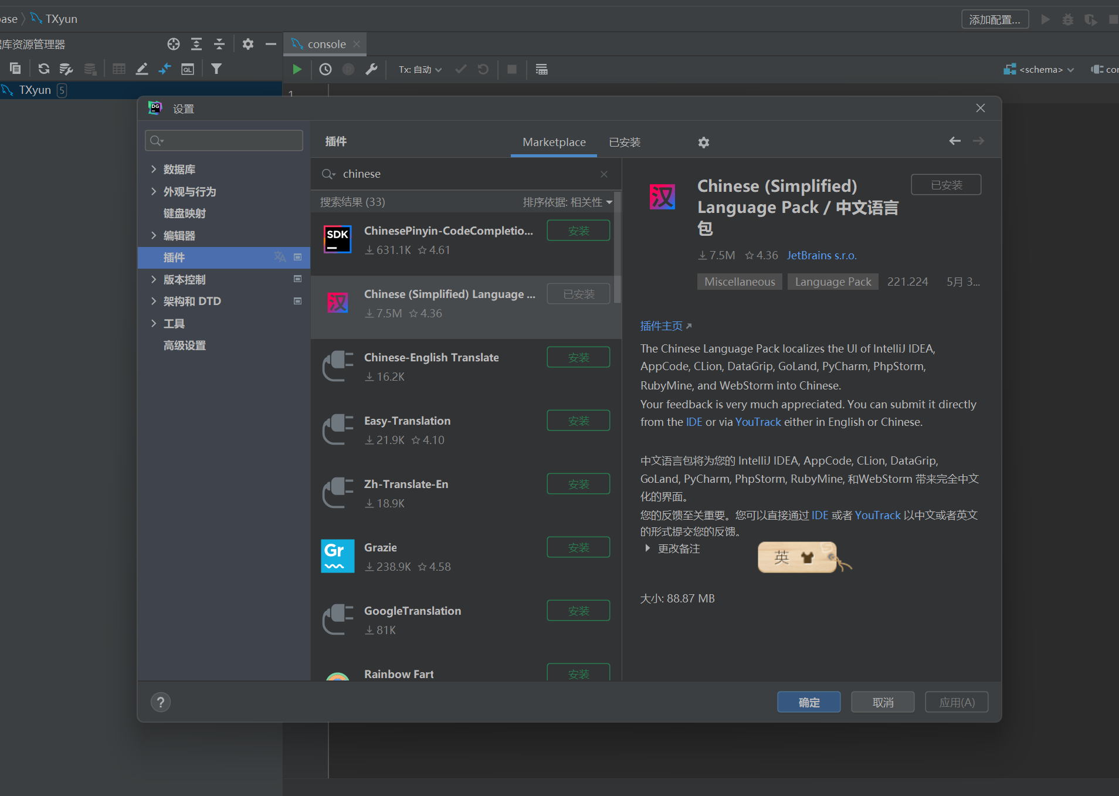
Task: Expand the 编辑器 settings node
Action: click(x=154, y=236)
